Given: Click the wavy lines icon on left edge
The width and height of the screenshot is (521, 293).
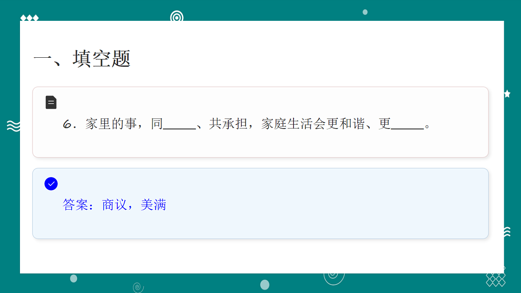Looking at the screenshot, I should [x=13, y=125].
